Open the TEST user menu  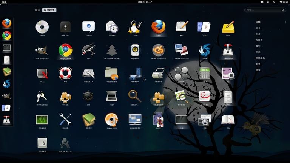coord(283,2)
